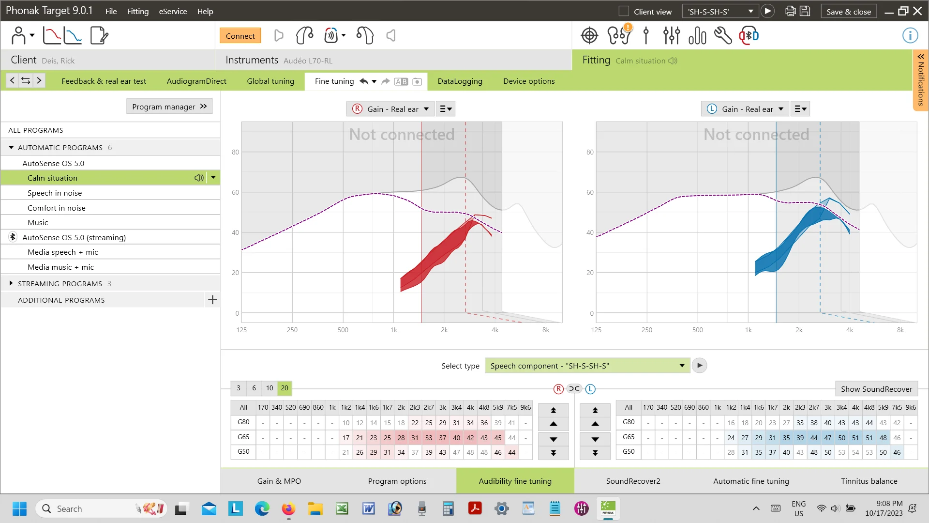Open right ear Gain - Real ear dropdown
The width and height of the screenshot is (929, 523).
[x=391, y=109]
